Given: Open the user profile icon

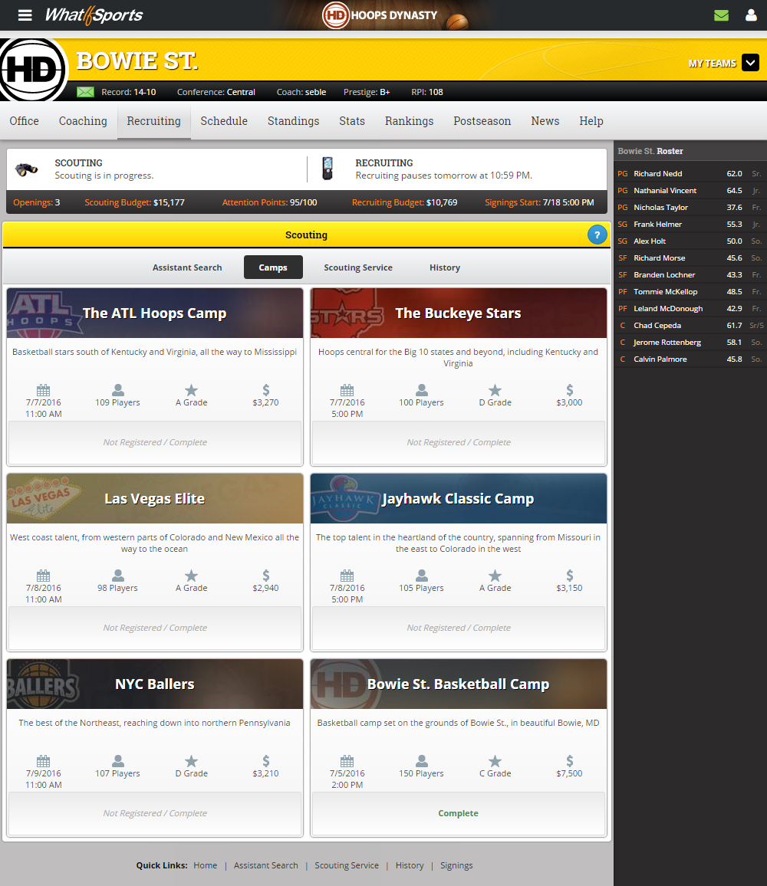Looking at the screenshot, I should tap(751, 15).
